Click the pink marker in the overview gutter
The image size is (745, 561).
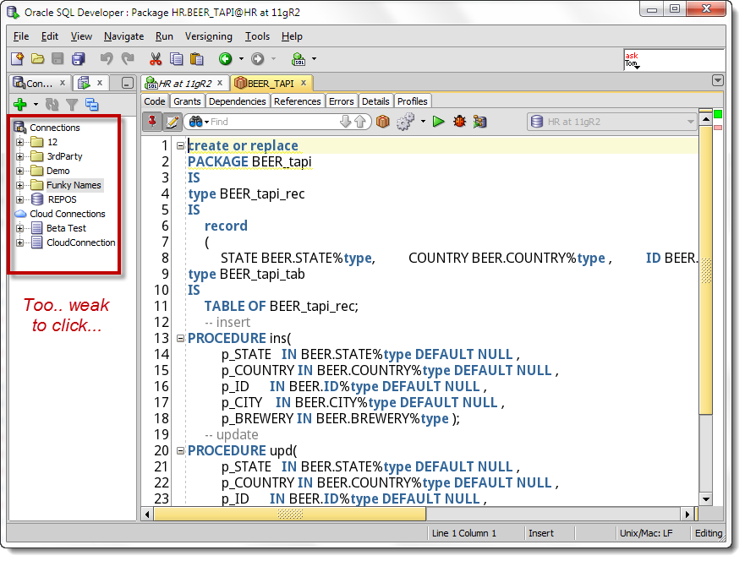click(718, 128)
